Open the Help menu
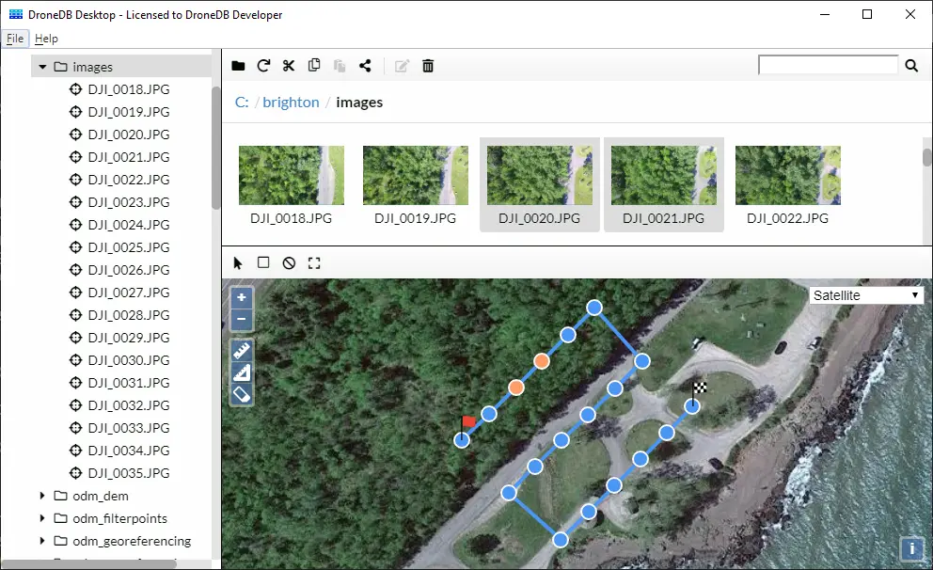Screen dimensions: 933x570 tap(46, 39)
